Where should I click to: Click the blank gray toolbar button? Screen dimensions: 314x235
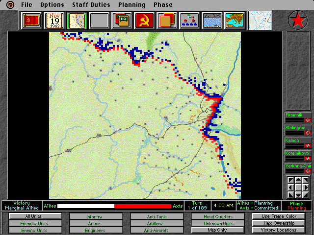99,21
